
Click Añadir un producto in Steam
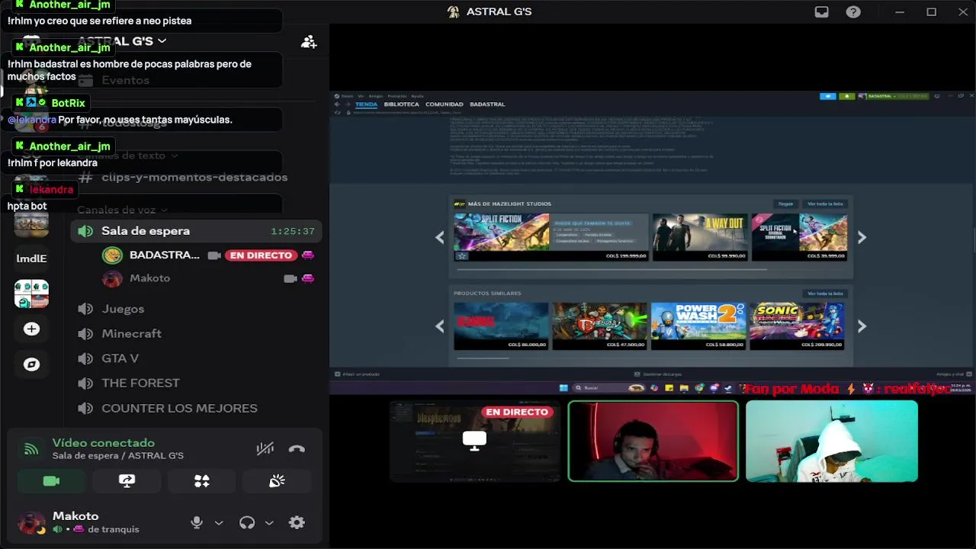click(358, 374)
